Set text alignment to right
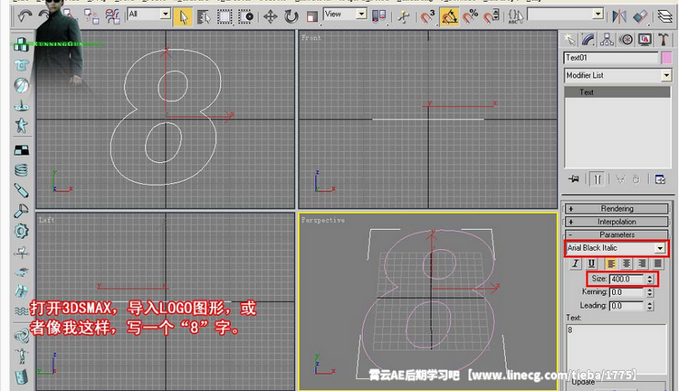The width and height of the screenshot is (679, 391). coord(642,263)
